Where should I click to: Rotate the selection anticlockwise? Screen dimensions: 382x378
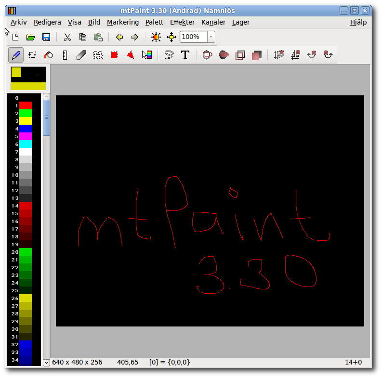(x=328, y=55)
